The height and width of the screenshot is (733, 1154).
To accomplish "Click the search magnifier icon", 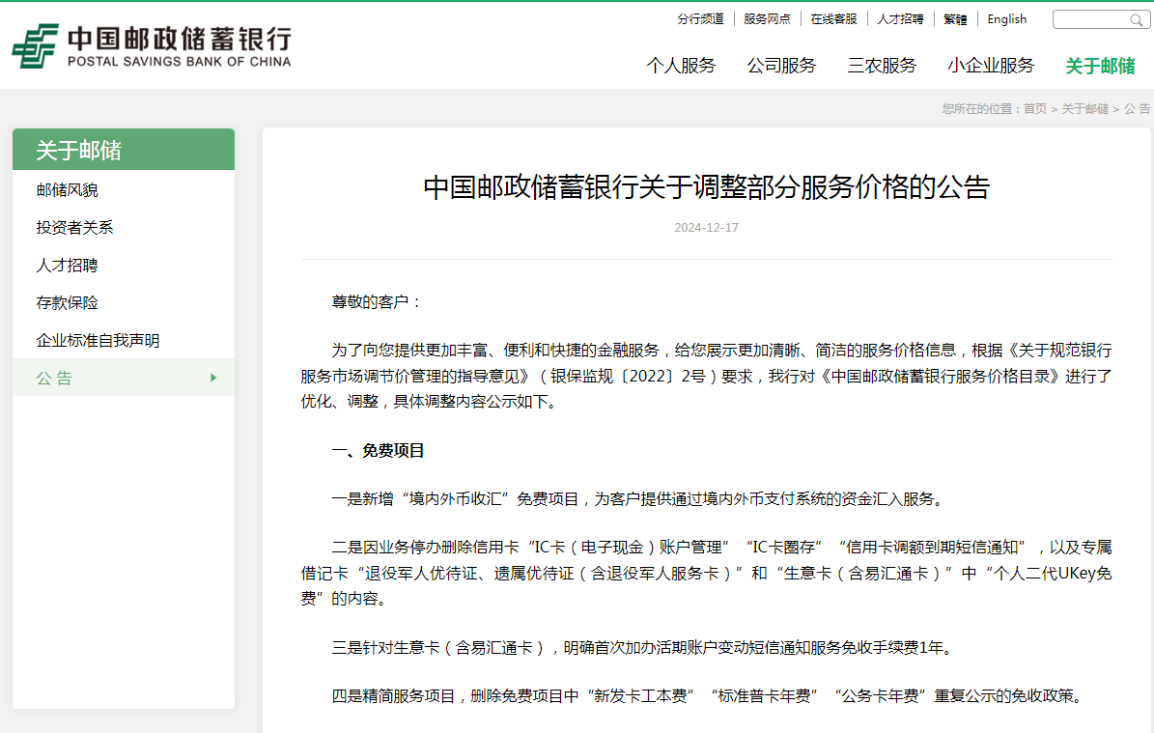I will click(1136, 18).
